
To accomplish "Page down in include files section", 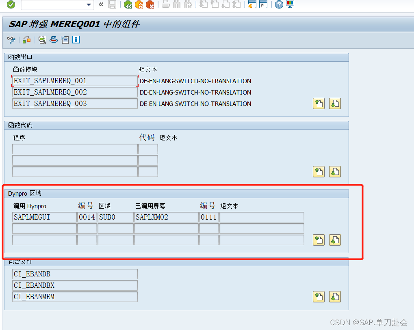I will coord(335,297).
